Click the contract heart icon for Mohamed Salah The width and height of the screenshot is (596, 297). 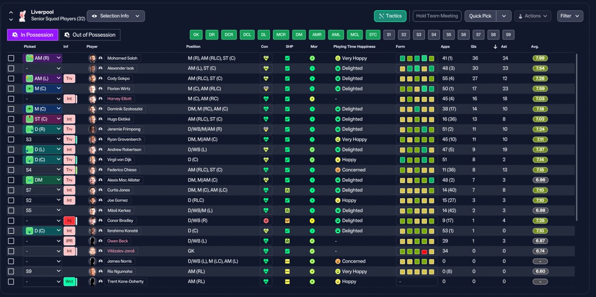coord(266,58)
